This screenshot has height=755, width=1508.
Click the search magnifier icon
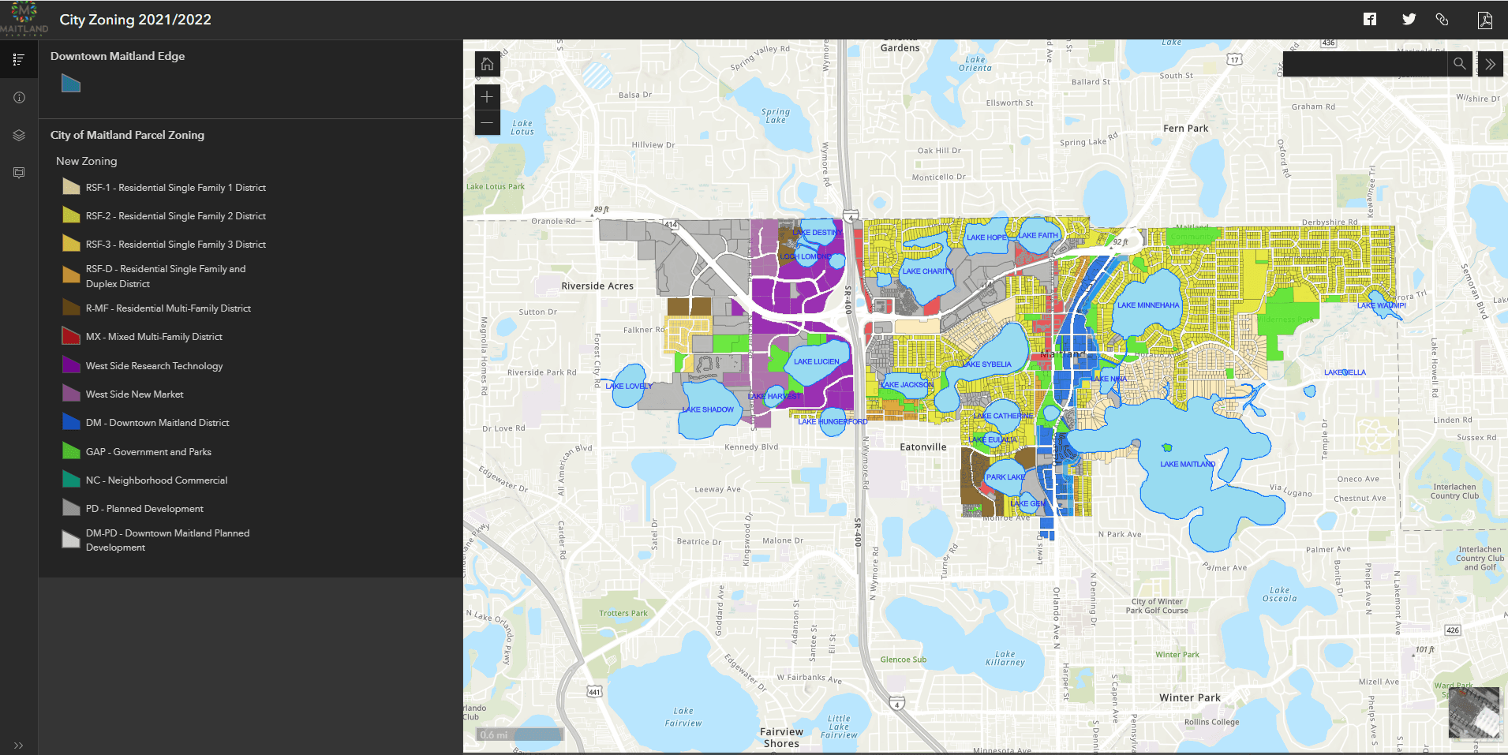click(x=1460, y=64)
